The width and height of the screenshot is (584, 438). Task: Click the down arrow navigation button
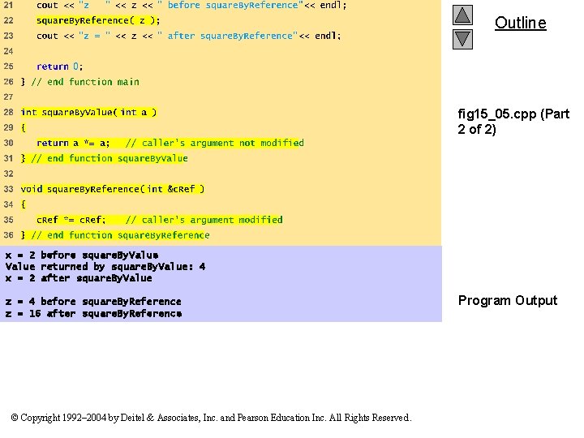(462, 39)
